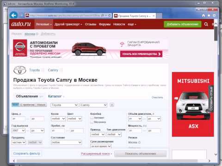Open Favorites star in the browser
The width and height of the screenshot is (222, 166).
click(x=209, y=16)
